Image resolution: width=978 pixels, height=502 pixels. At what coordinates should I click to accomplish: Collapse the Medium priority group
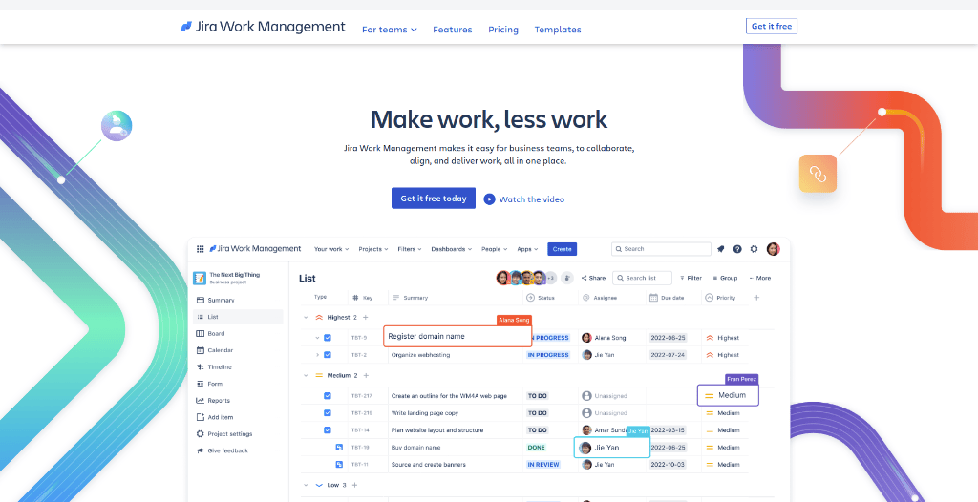(306, 375)
